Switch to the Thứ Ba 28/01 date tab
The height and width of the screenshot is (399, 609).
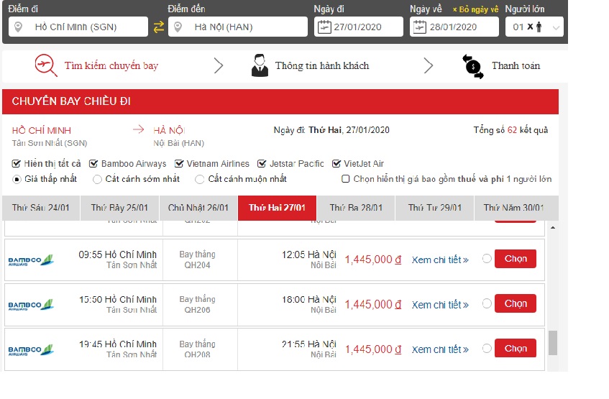356,208
